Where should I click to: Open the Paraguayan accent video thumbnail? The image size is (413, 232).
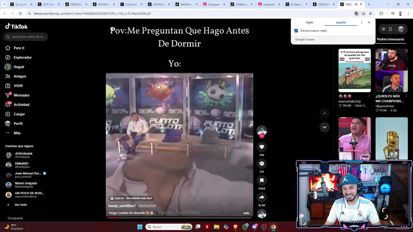(x=355, y=71)
